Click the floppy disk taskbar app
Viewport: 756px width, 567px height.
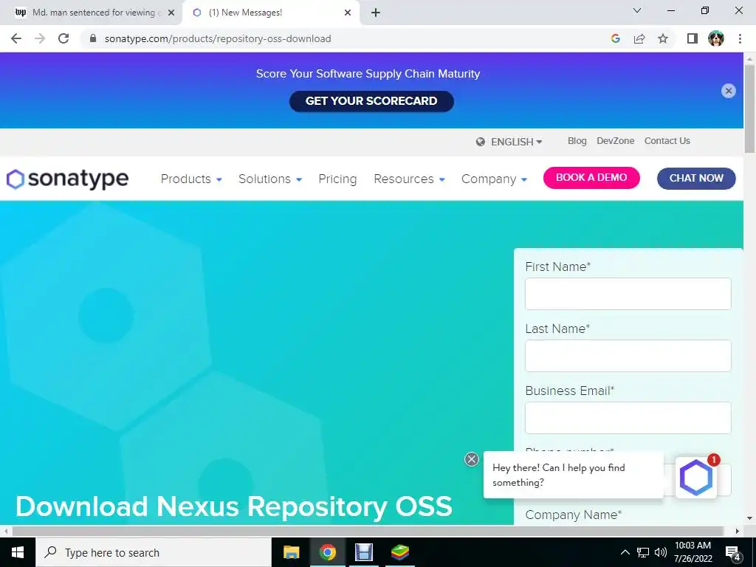pyautogui.click(x=364, y=552)
